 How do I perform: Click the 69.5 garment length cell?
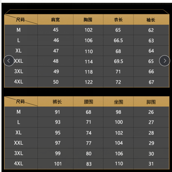pos(118,61)
